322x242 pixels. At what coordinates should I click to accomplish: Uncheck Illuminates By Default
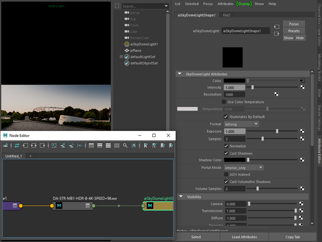pos(226,117)
